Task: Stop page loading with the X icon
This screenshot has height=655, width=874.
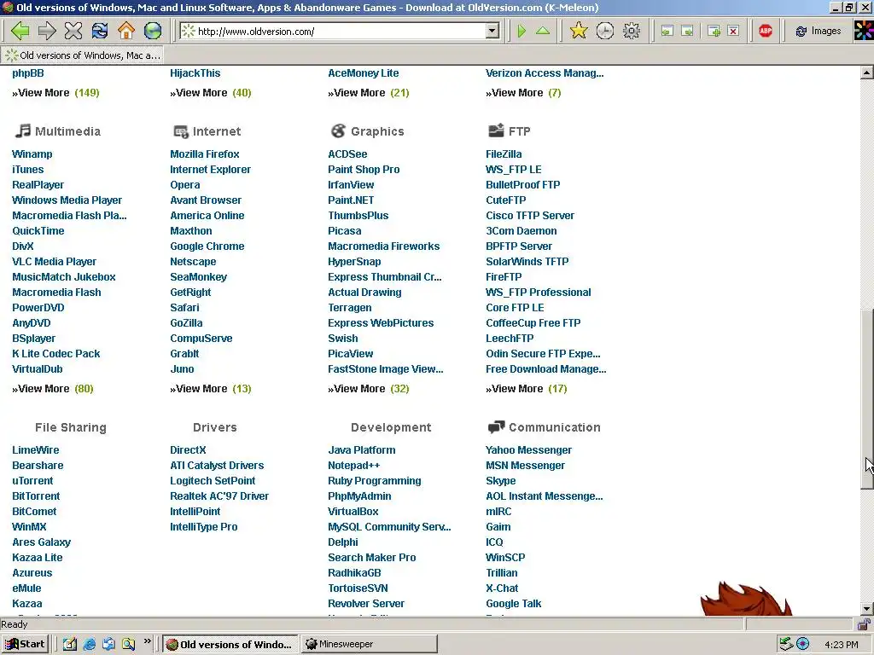Action: 73,31
